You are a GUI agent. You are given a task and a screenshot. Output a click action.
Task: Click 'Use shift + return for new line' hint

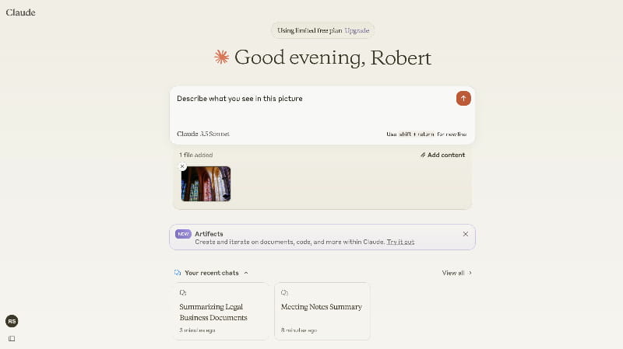click(x=426, y=134)
